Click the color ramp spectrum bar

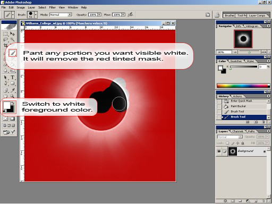click(x=243, y=86)
